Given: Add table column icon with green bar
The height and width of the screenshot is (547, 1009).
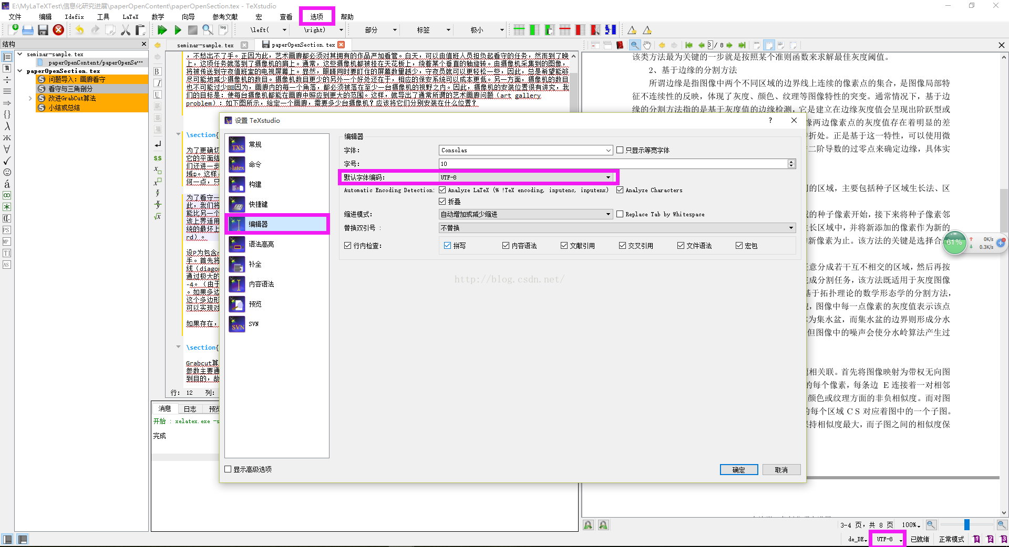Looking at the screenshot, I should (534, 30).
